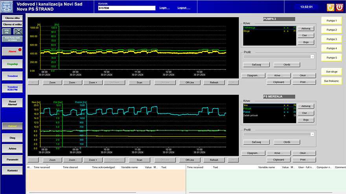Viewport: 346px width, 194px height.
Task: Click the yellow Reload button
Action: tap(12, 126)
